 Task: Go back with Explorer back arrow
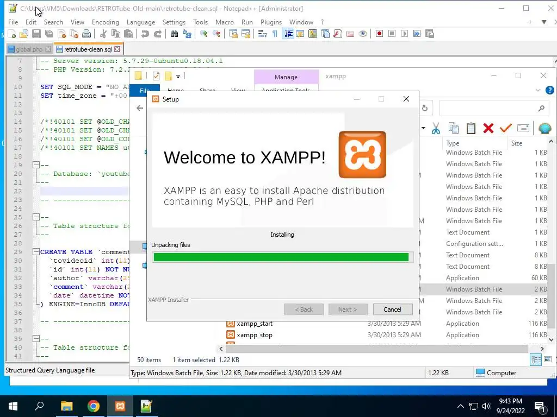click(x=140, y=108)
